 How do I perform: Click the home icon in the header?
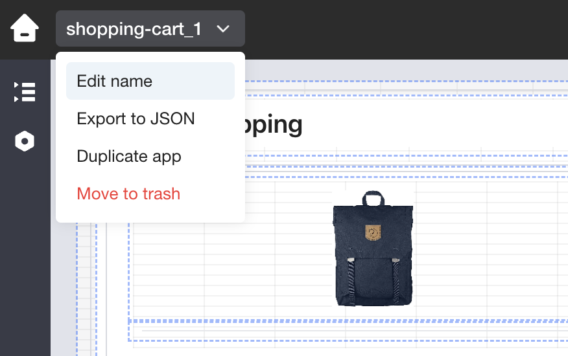[25, 29]
